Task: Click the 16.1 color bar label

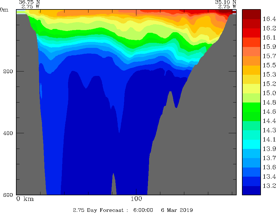Action: coord(269,38)
